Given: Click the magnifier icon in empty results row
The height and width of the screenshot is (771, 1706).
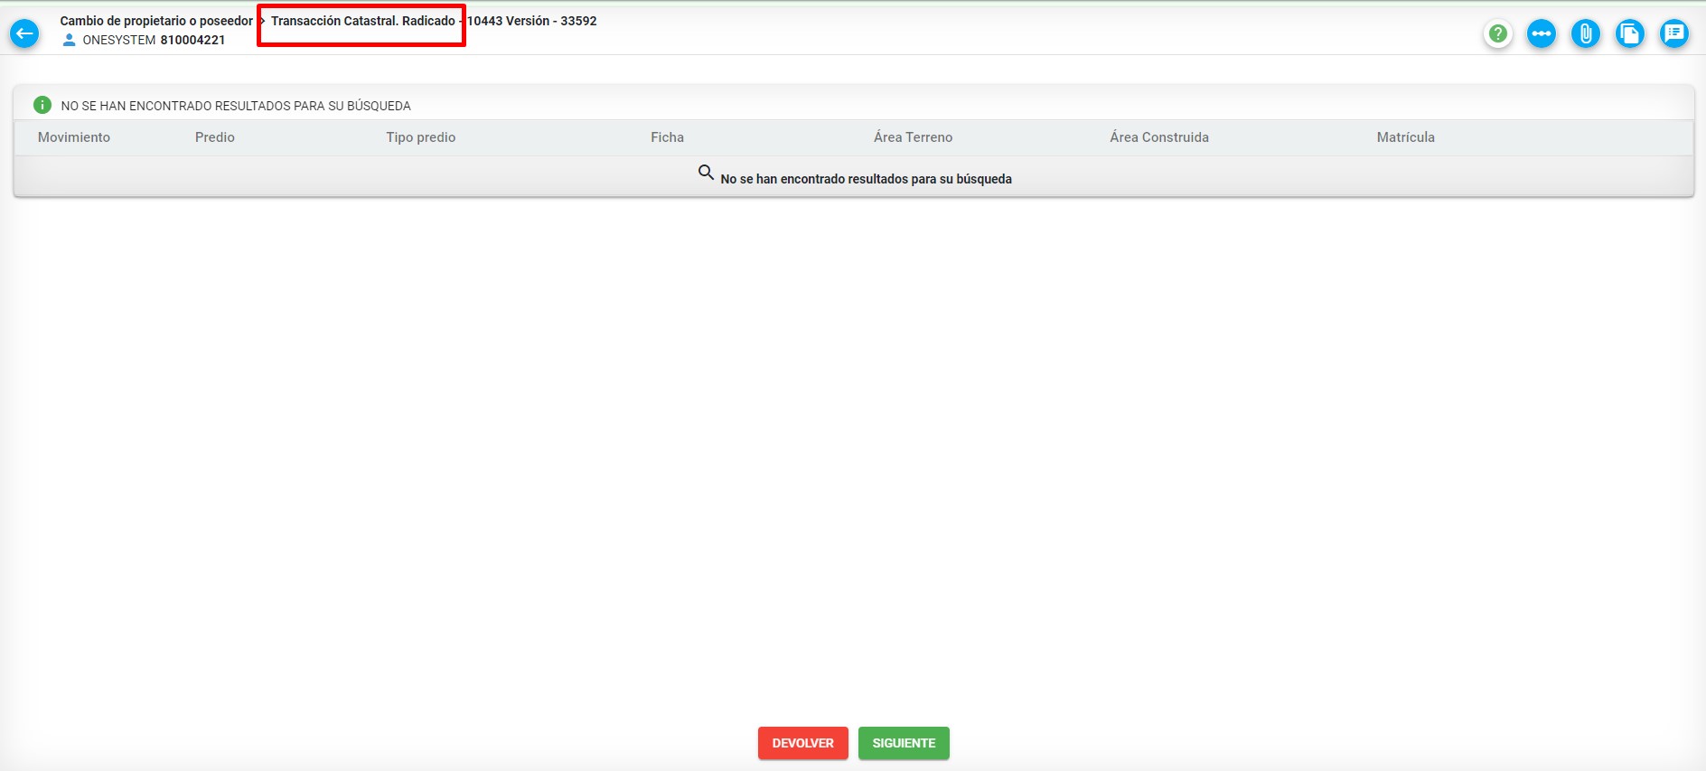Looking at the screenshot, I should pyautogui.click(x=706, y=172).
